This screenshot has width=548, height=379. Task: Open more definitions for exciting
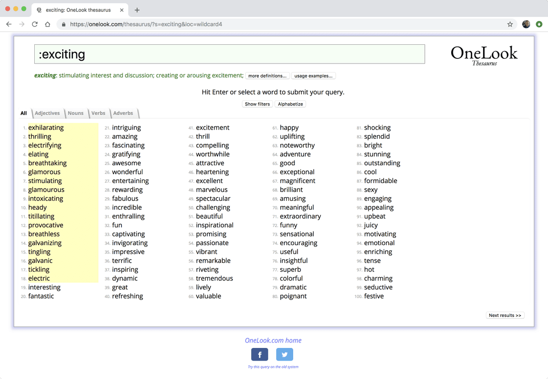coord(267,76)
